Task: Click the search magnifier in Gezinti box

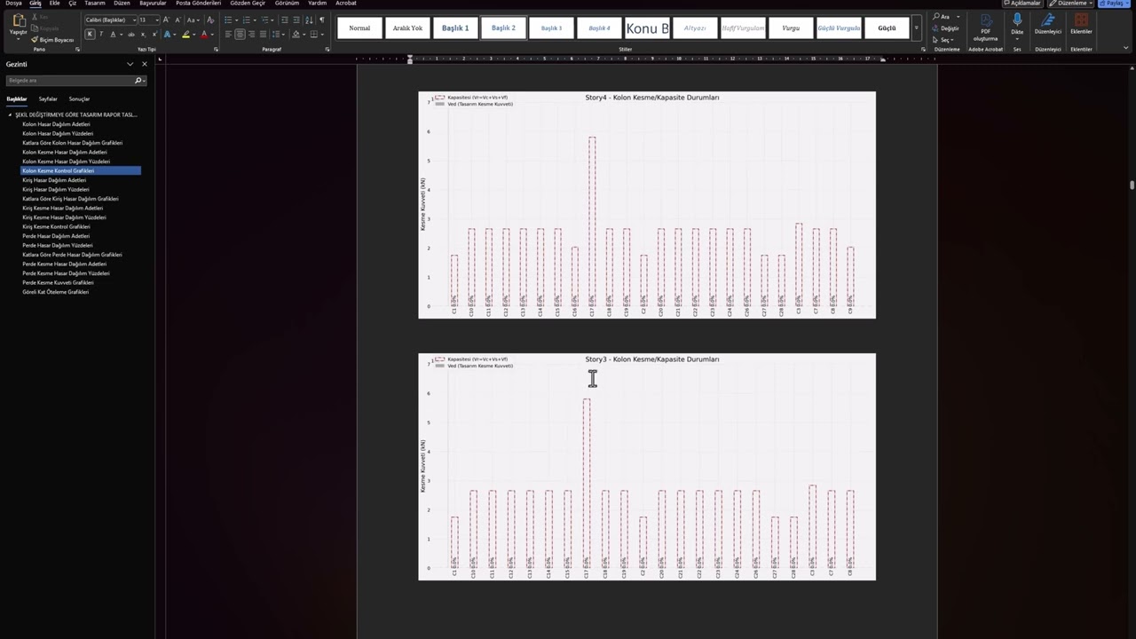Action: point(138,81)
